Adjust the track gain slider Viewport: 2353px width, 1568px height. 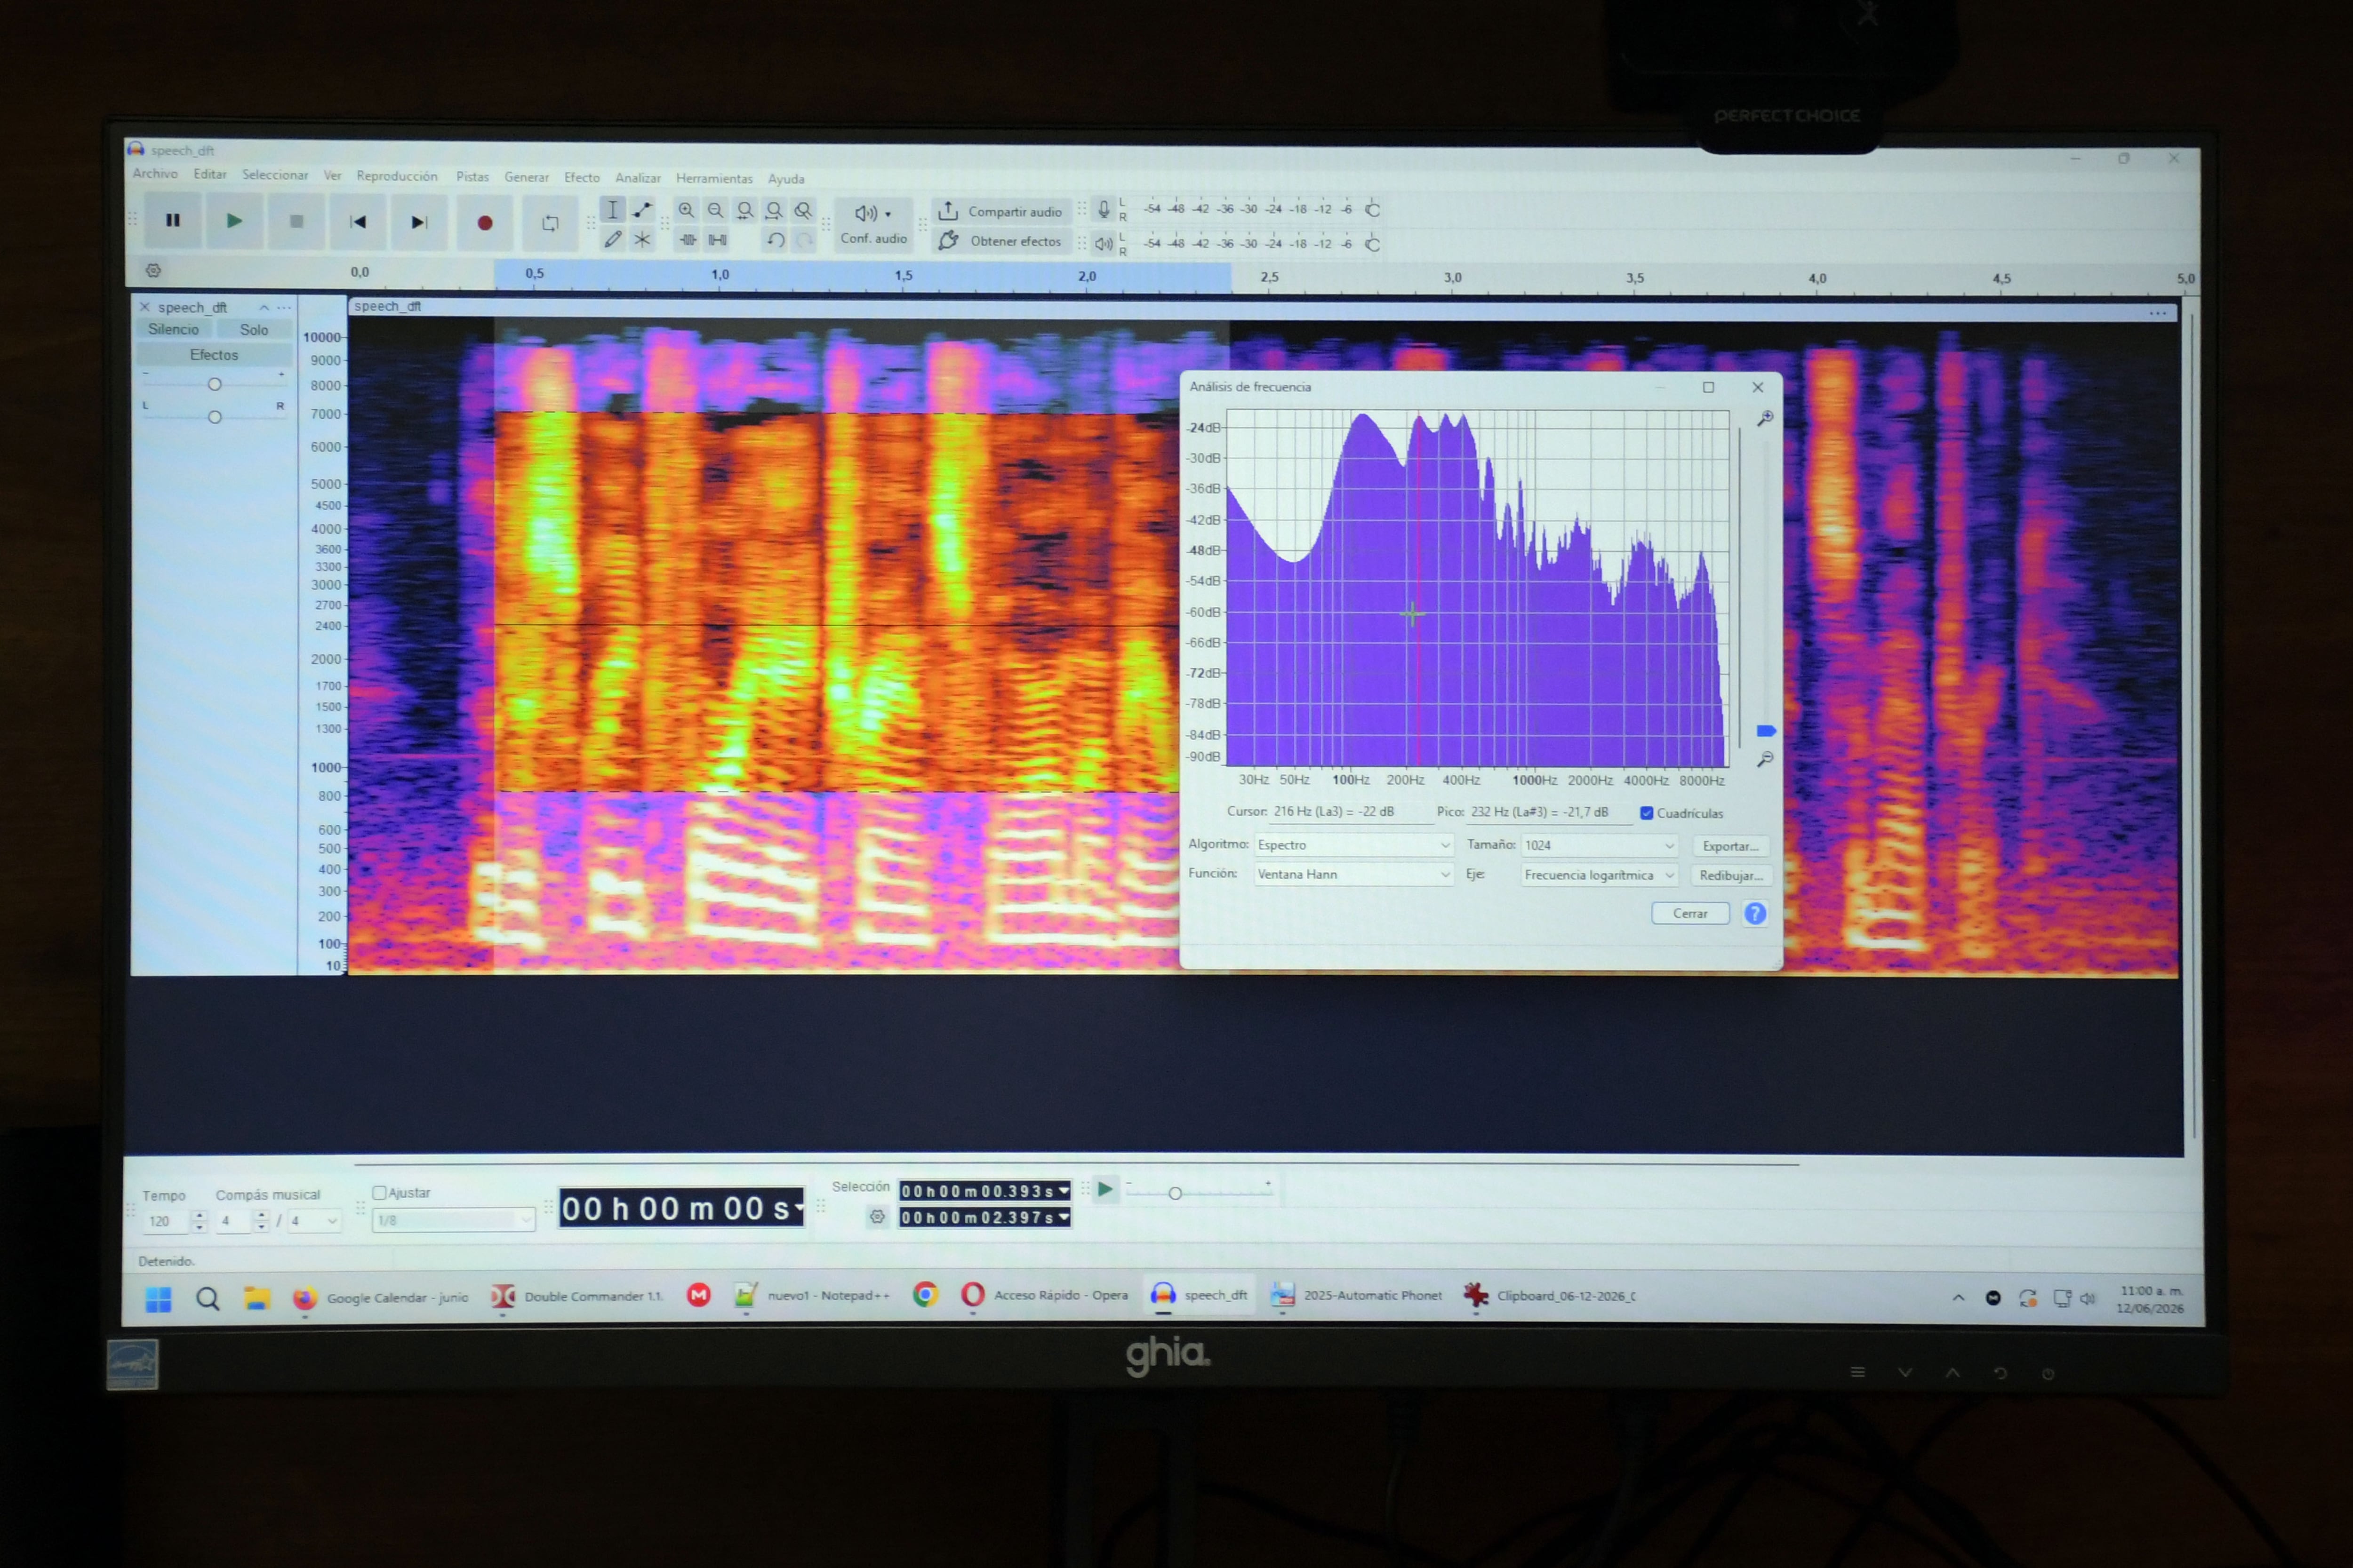click(x=214, y=384)
